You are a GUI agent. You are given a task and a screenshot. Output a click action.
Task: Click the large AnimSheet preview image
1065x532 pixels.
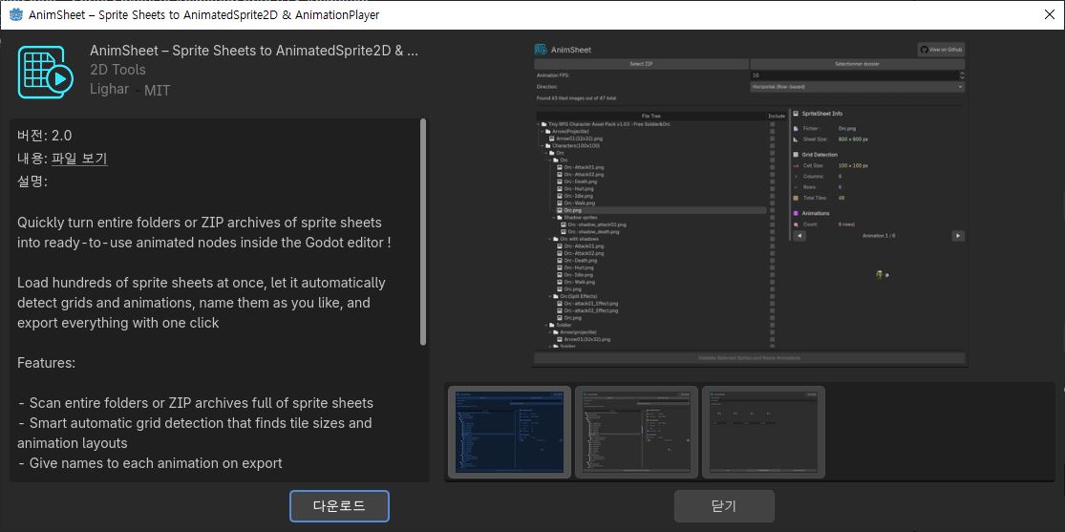[x=750, y=203]
